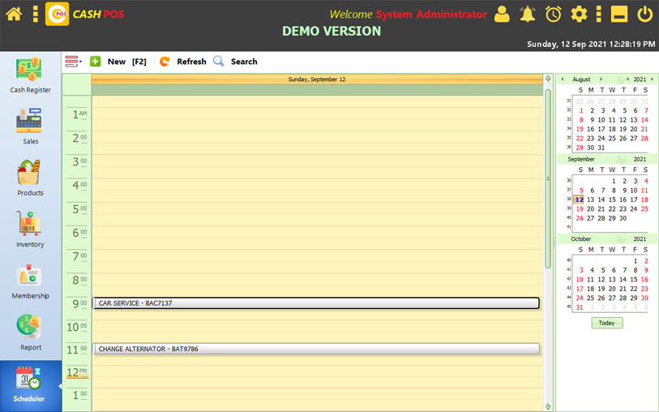659x412 pixels.
Task: Click Refresh text button
Action: (x=191, y=62)
